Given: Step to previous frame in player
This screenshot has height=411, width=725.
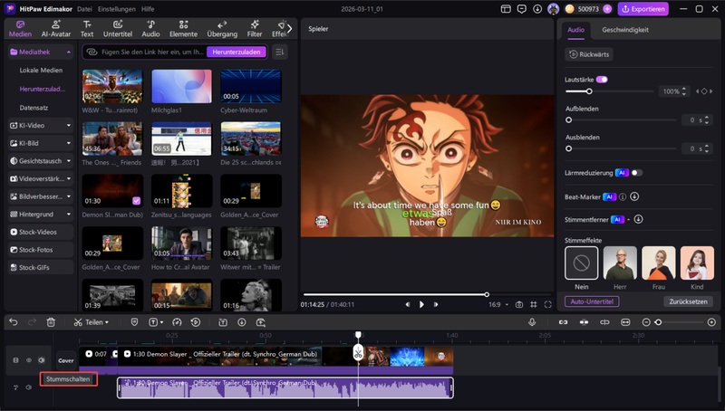Looking at the screenshot, I should tap(407, 304).
